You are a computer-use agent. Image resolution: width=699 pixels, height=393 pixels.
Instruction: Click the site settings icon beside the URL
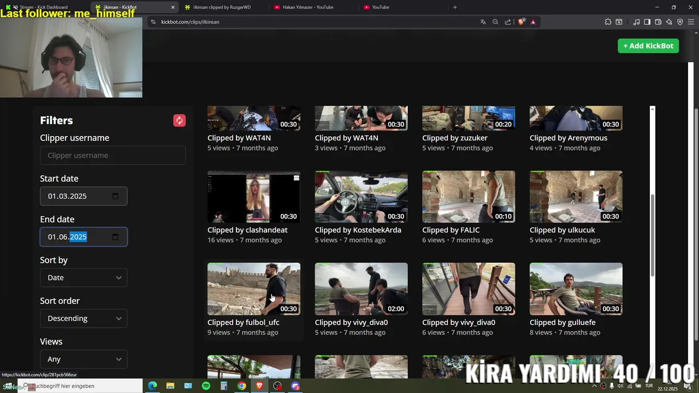[153, 22]
